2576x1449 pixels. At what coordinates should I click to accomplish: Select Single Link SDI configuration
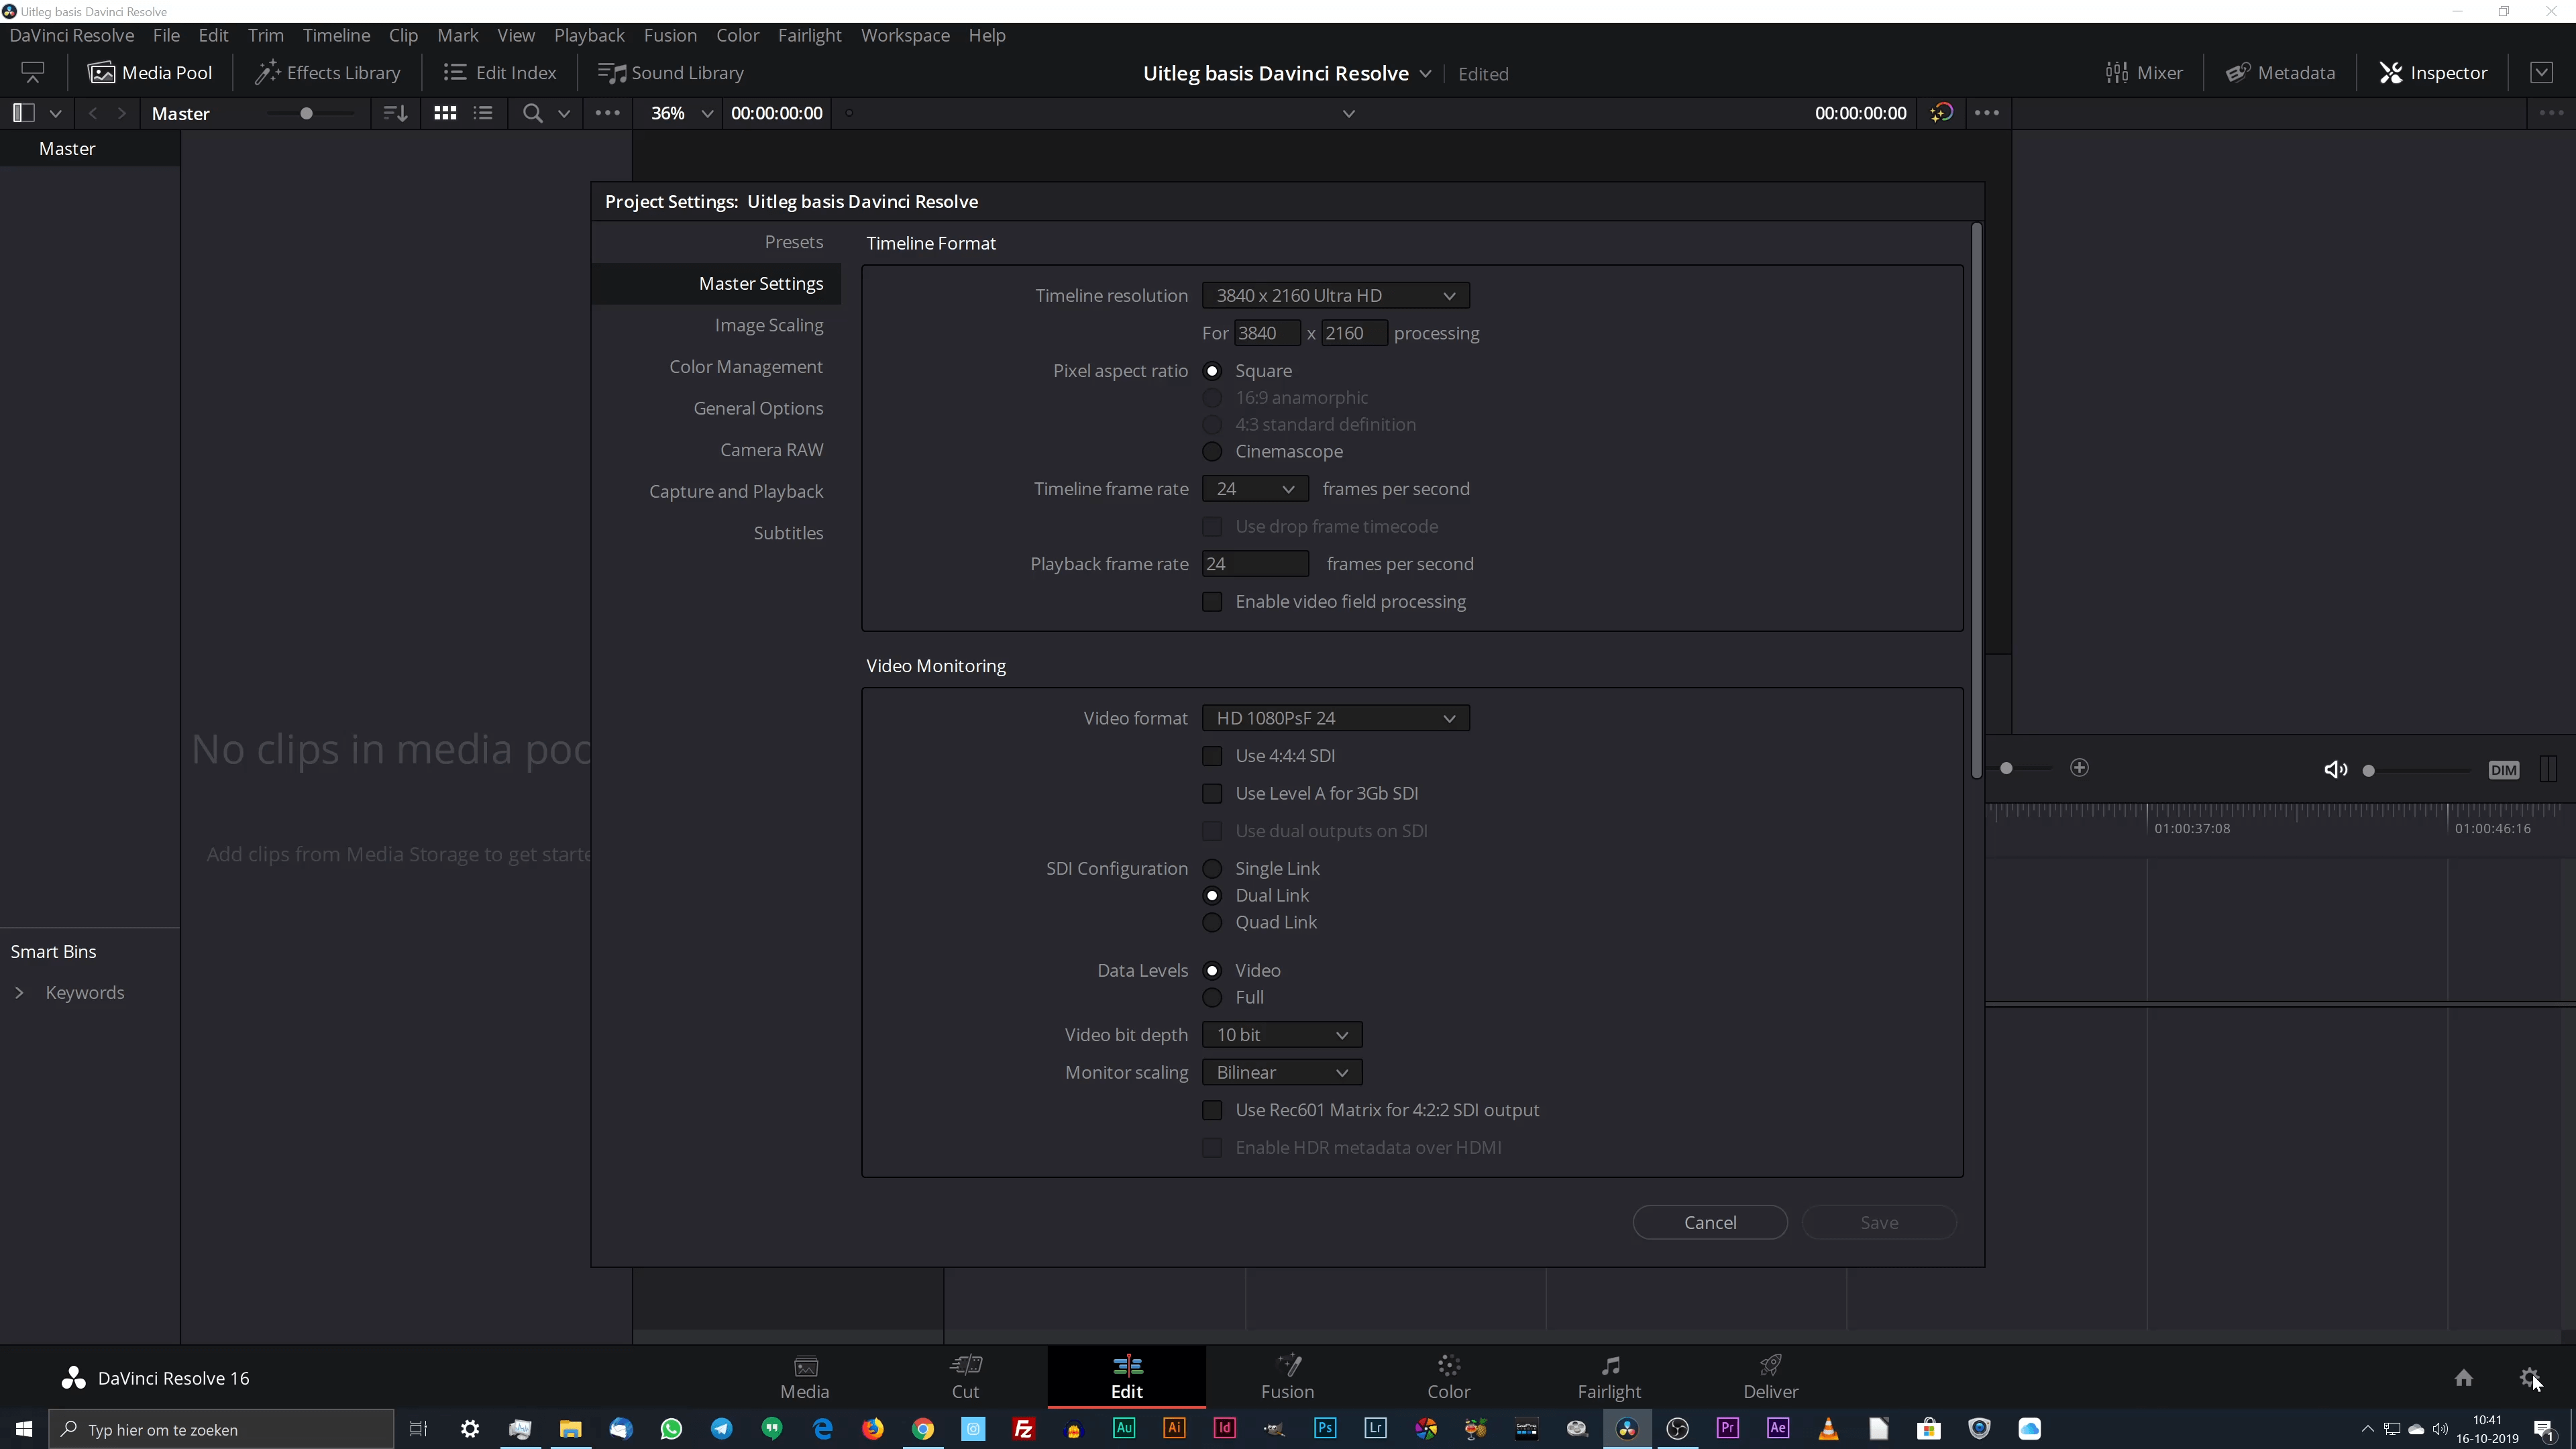point(1212,868)
